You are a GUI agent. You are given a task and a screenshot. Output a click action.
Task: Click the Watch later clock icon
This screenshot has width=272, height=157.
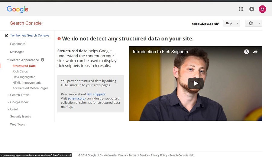247,52
